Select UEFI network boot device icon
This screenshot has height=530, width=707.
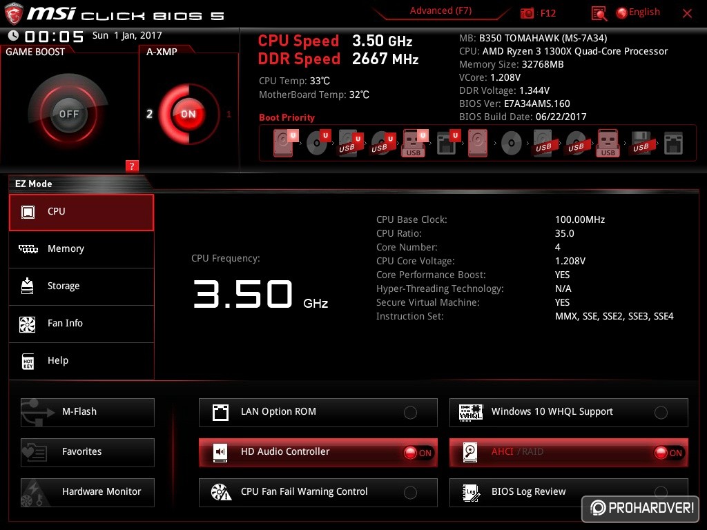click(x=448, y=143)
